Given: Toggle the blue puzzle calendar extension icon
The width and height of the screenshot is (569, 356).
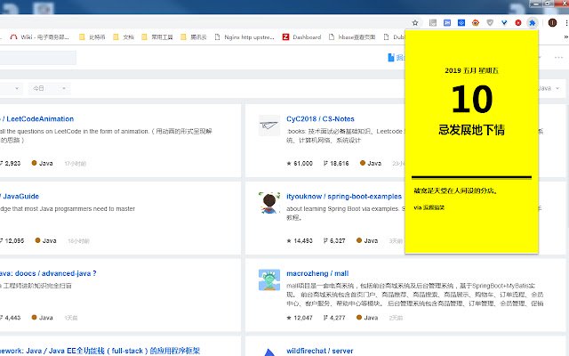Looking at the screenshot, I should point(532,23).
